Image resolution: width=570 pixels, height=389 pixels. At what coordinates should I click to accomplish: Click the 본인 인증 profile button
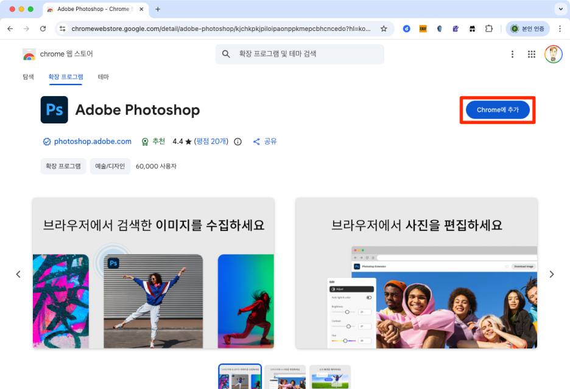point(528,29)
